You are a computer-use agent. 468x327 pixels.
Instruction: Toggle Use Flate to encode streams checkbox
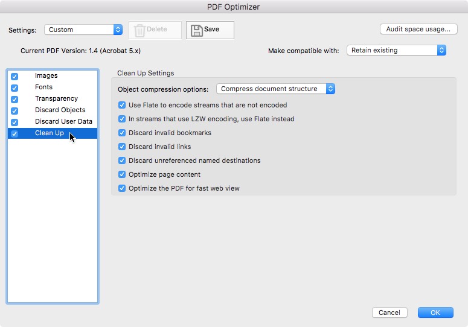click(122, 105)
